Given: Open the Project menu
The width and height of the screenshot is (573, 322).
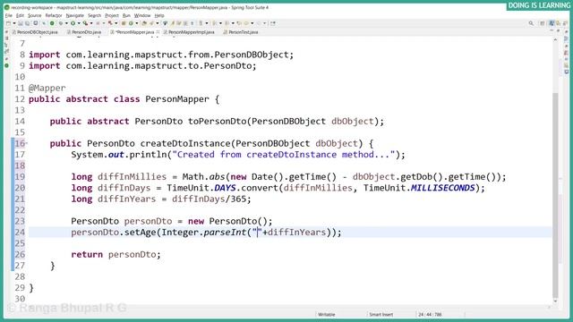Looking at the screenshot, I should (112, 15).
